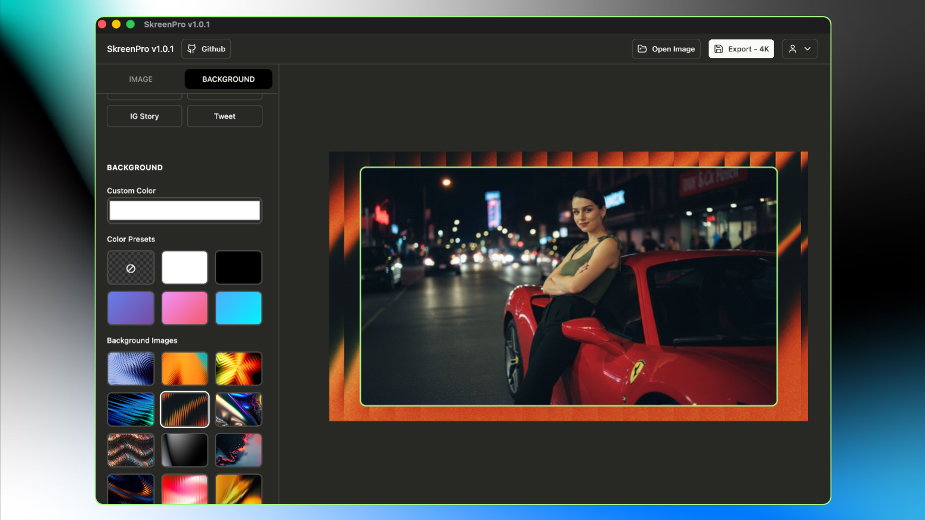Expand the account dropdown chevron
The image size is (925, 520).
(808, 49)
